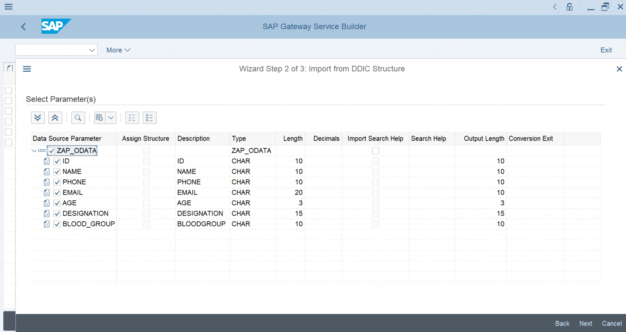The width and height of the screenshot is (626, 332).
Task: Click the unlock padlock icon in the title bar
Action: pos(569,7)
